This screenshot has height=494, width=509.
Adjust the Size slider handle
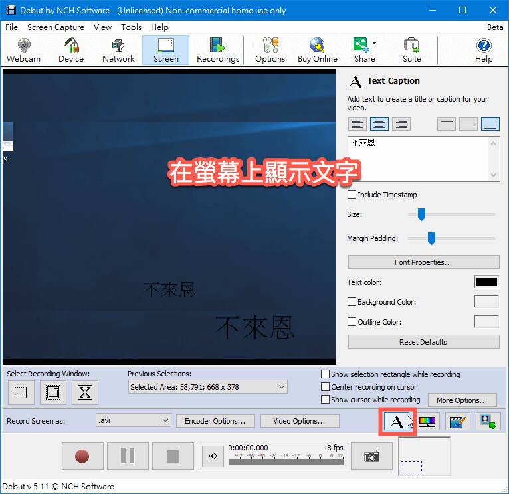[x=421, y=214]
